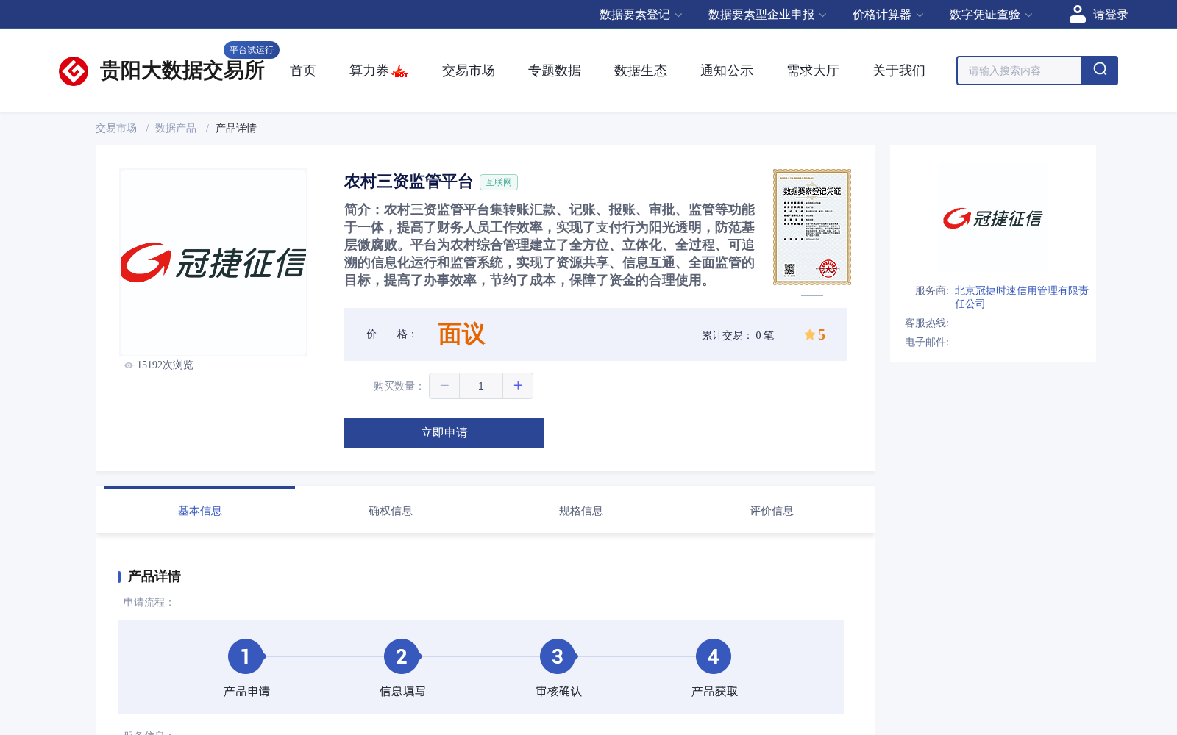Open the 通知公示 nav item
This screenshot has height=735, width=1177.
727,71
